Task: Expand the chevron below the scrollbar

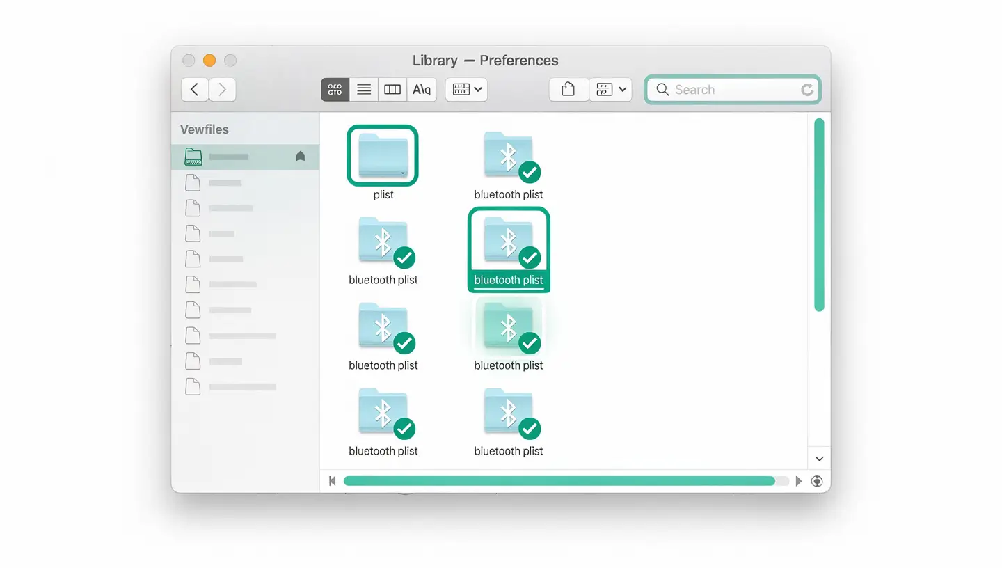Action: pyautogui.click(x=819, y=458)
